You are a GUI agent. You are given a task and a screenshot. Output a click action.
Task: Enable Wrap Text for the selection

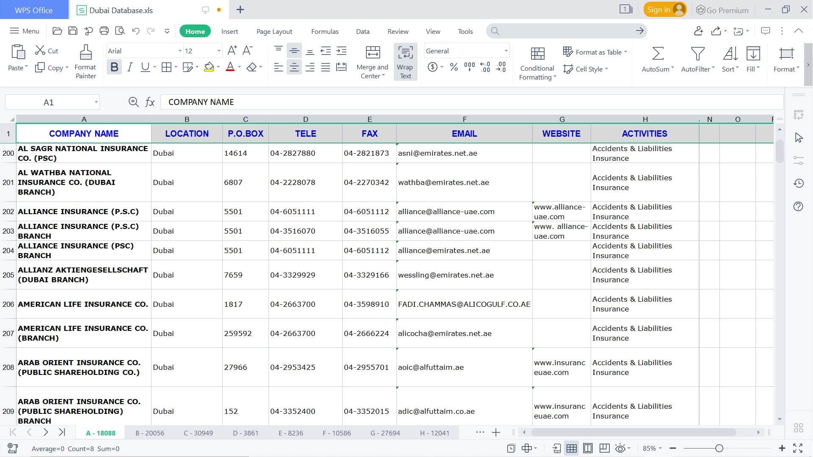(405, 62)
